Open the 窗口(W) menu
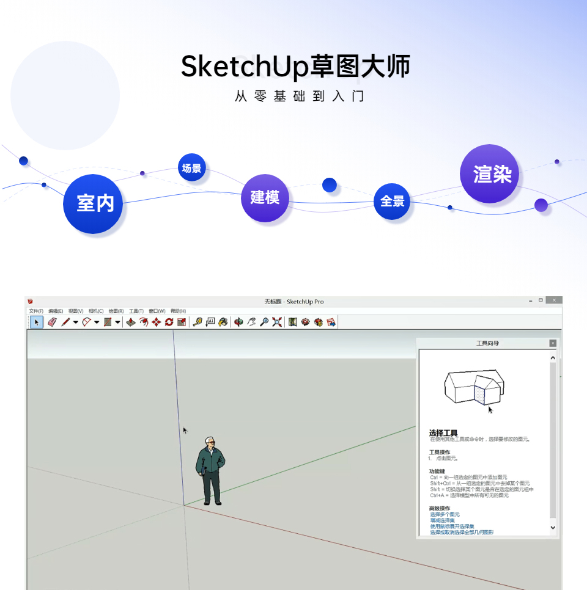The width and height of the screenshot is (587, 590). [x=157, y=311]
